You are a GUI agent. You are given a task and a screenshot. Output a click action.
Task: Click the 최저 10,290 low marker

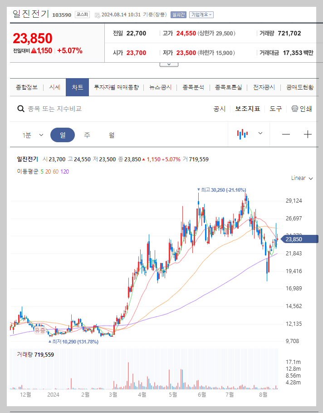click(73, 342)
